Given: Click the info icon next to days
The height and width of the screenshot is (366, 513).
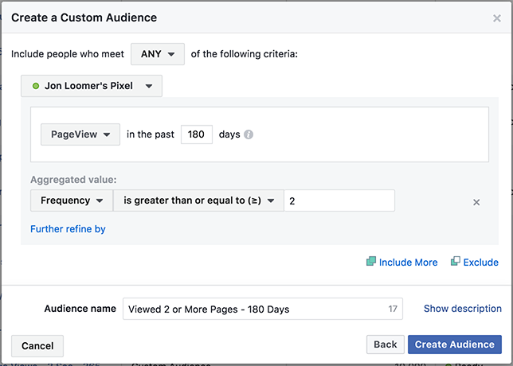Looking at the screenshot, I should tap(249, 134).
